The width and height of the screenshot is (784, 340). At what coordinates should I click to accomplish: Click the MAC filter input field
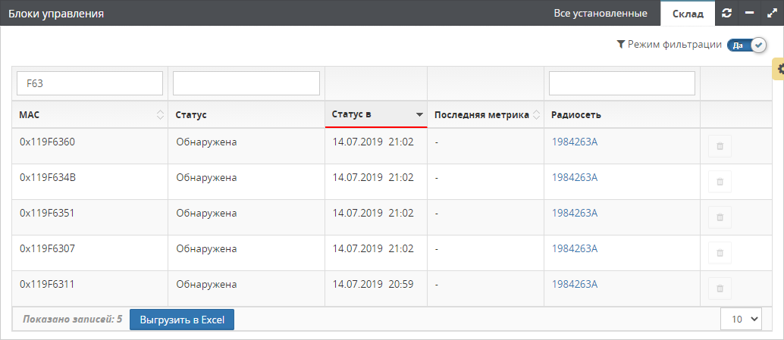pos(90,83)
